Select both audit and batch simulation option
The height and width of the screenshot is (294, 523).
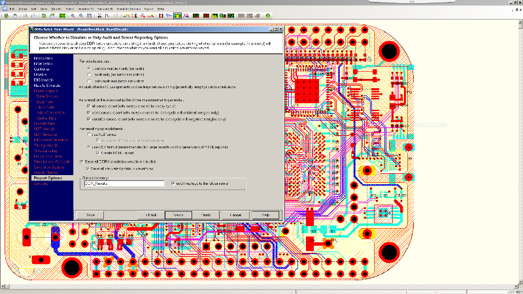[x=89, y=81]
